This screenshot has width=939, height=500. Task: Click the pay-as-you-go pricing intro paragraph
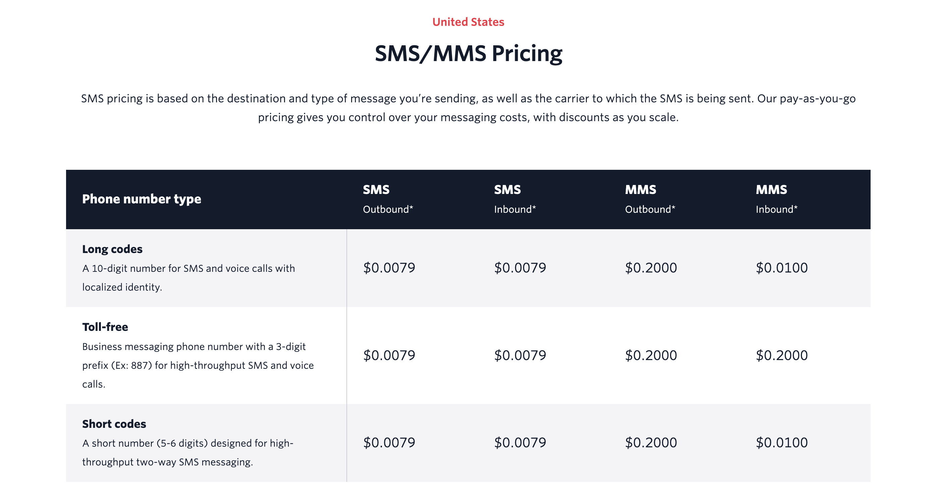click(x=468, y=108)
